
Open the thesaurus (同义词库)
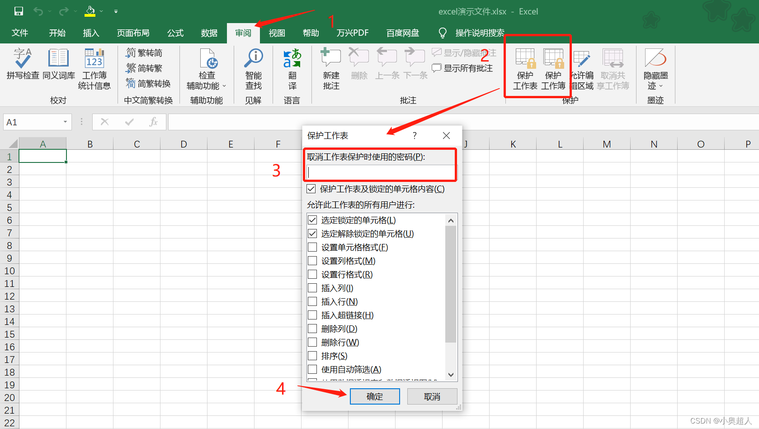tap(59, 64)
